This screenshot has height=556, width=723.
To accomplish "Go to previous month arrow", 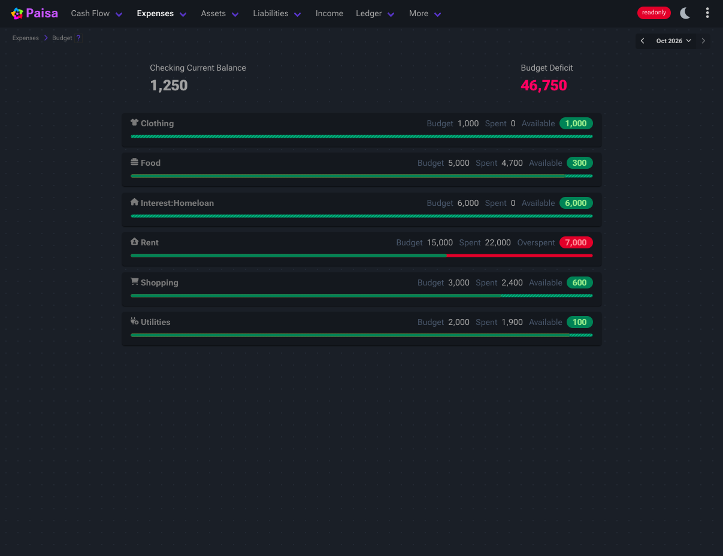I will pos(643,41).
